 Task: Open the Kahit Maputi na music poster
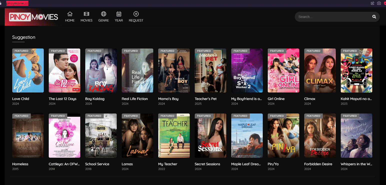[356, 70]
